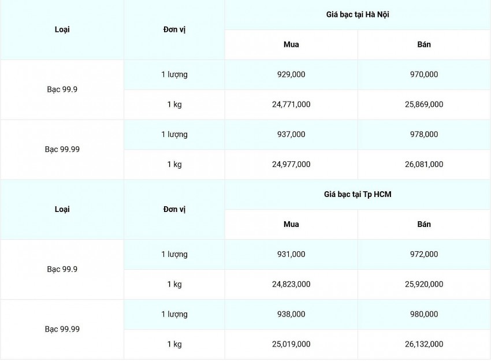Select the 970,000 sell price cell
Viewport: 491px width, 361px height.
(x=424, y=75)
